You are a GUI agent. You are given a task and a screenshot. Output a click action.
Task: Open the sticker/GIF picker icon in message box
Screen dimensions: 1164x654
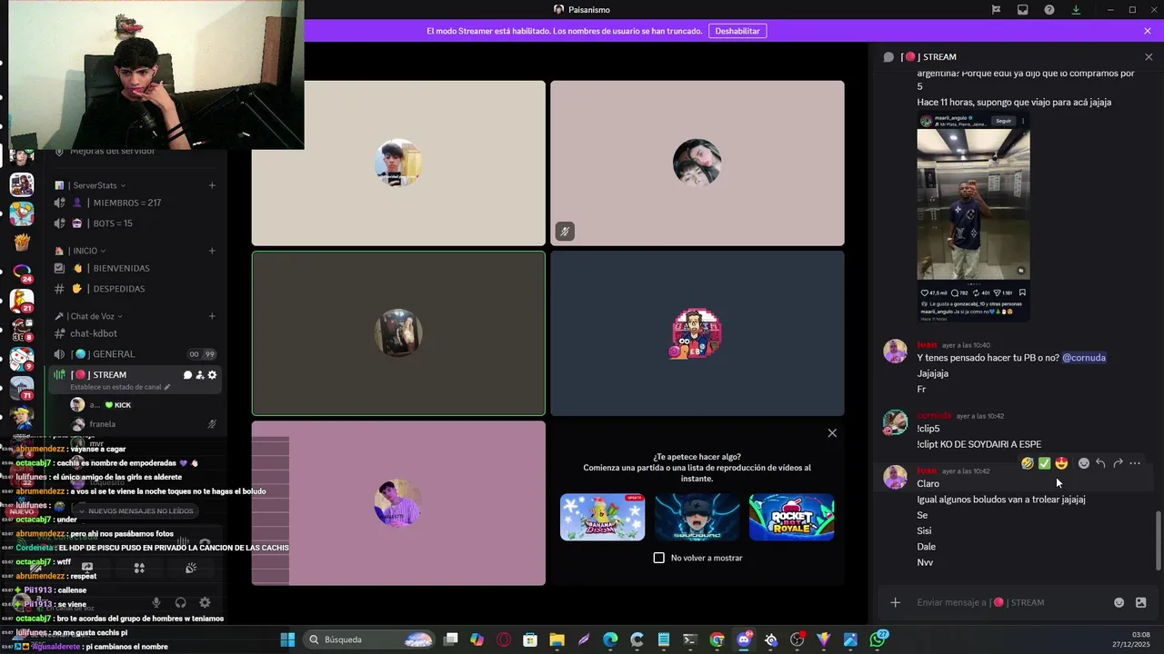point(1141,602)
